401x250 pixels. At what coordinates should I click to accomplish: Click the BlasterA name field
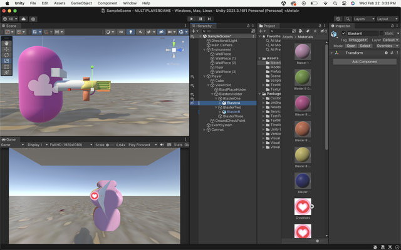pyautogui.click(x=362, y=33)
